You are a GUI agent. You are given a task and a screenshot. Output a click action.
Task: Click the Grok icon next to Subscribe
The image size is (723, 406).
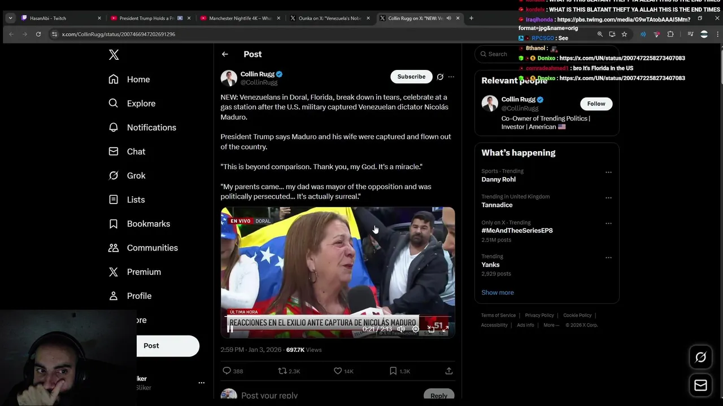[440, 77]
